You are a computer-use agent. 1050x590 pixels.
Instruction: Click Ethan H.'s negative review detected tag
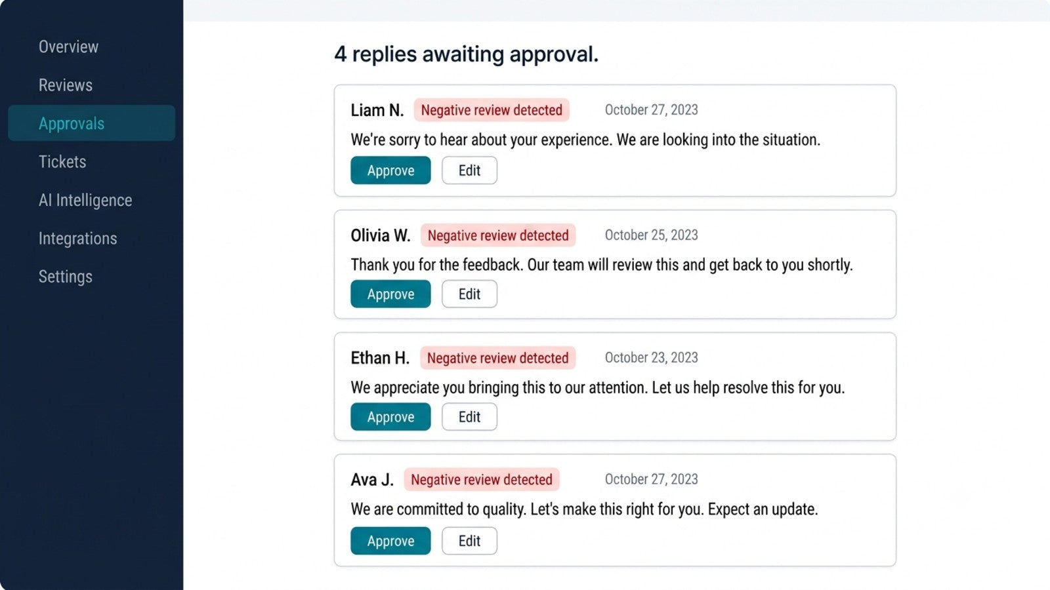coord(497,358)
